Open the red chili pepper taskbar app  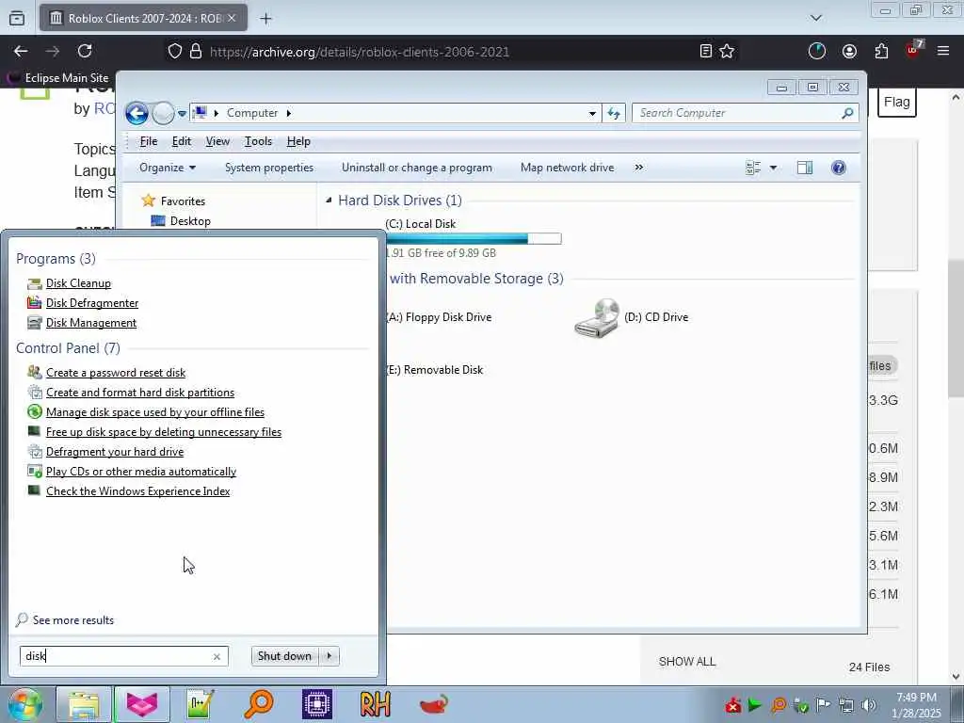tap(433, 704)
